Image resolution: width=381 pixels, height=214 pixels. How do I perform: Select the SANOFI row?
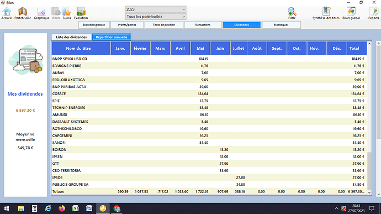[209, 143]
